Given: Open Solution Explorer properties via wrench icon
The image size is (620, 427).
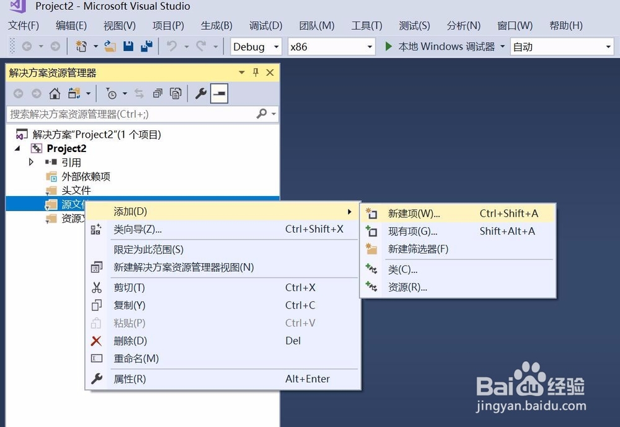Looking at the screenshot, I should (200, 94).
